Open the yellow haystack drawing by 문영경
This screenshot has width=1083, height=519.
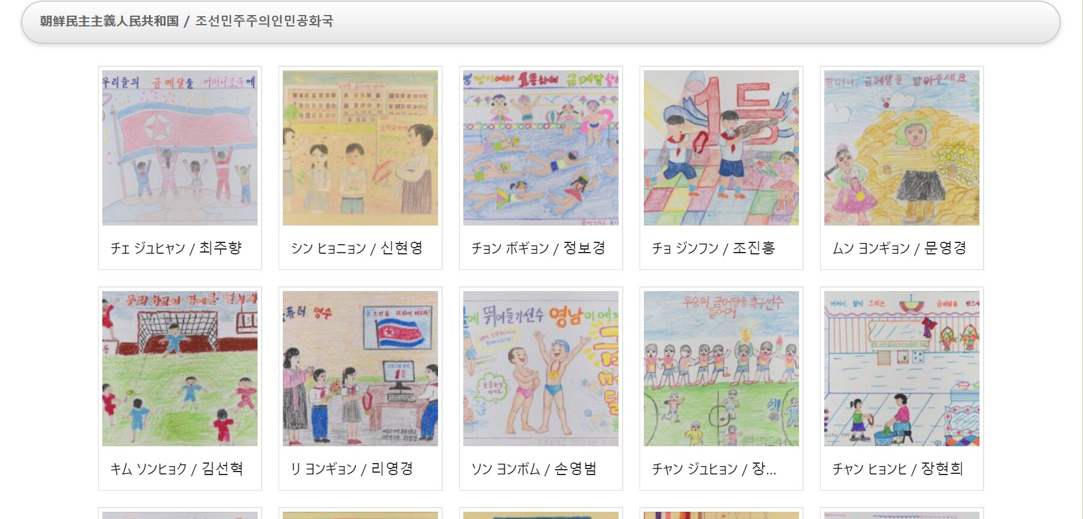902,148
